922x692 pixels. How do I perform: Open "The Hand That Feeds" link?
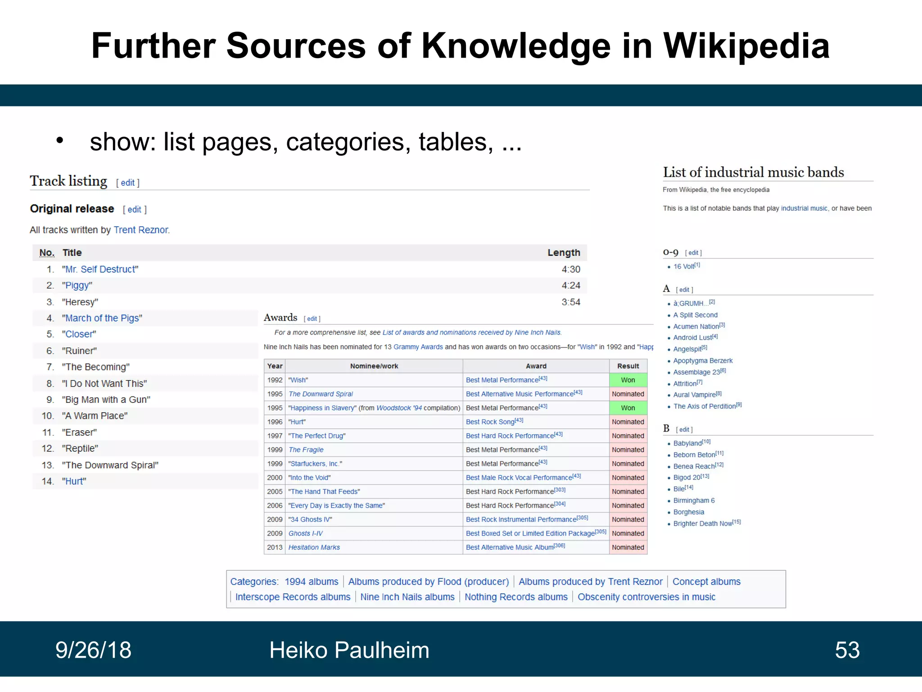point(324,492)
